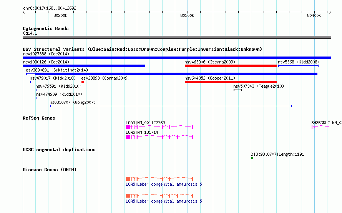Click the nsv479591 (Kidd2010) small blue tick
The height and width of the screenshot is (213, 342).
[x=36, y=90]
